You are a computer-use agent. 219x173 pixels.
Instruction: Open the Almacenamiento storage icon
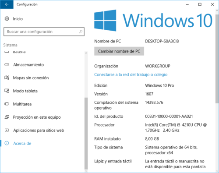point(7,64)
